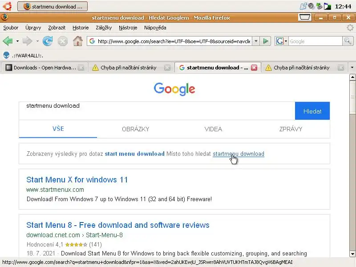The height and width of the screenshot is (267, 356).
Task: Go to the Home page icon
Action: pyautogui.click(x=77, y=41)
